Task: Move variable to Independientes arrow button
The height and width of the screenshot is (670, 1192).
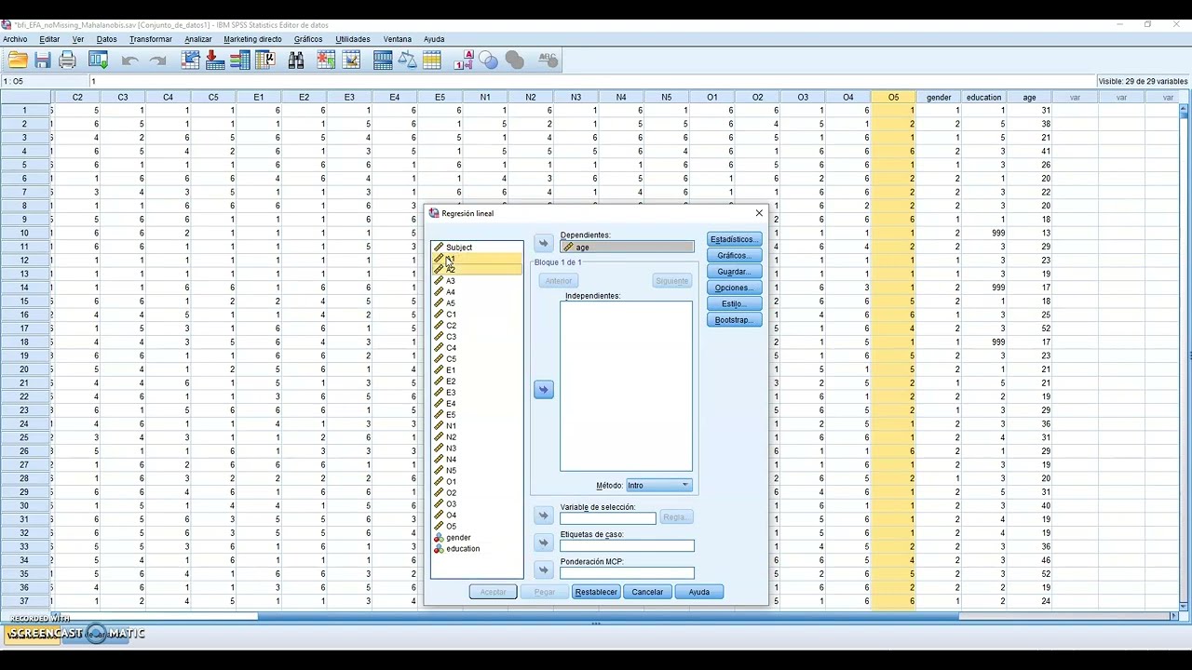Action: 544,390
